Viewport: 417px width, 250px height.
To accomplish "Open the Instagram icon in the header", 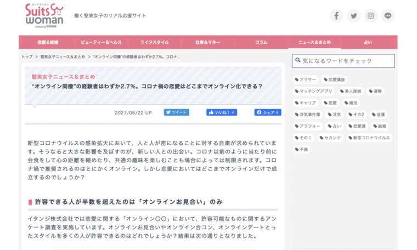I will [x=371, y=16].
